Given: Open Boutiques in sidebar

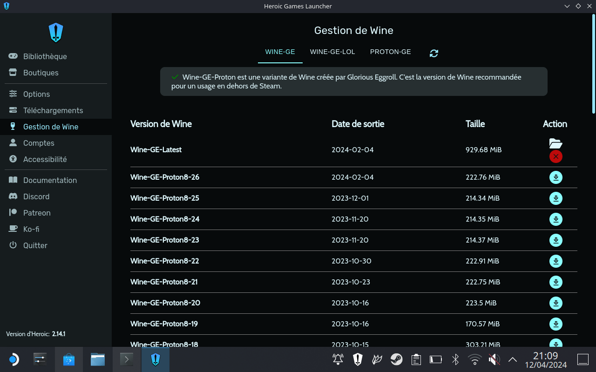Looking at the screenshot, I should [x=56, y=73].
